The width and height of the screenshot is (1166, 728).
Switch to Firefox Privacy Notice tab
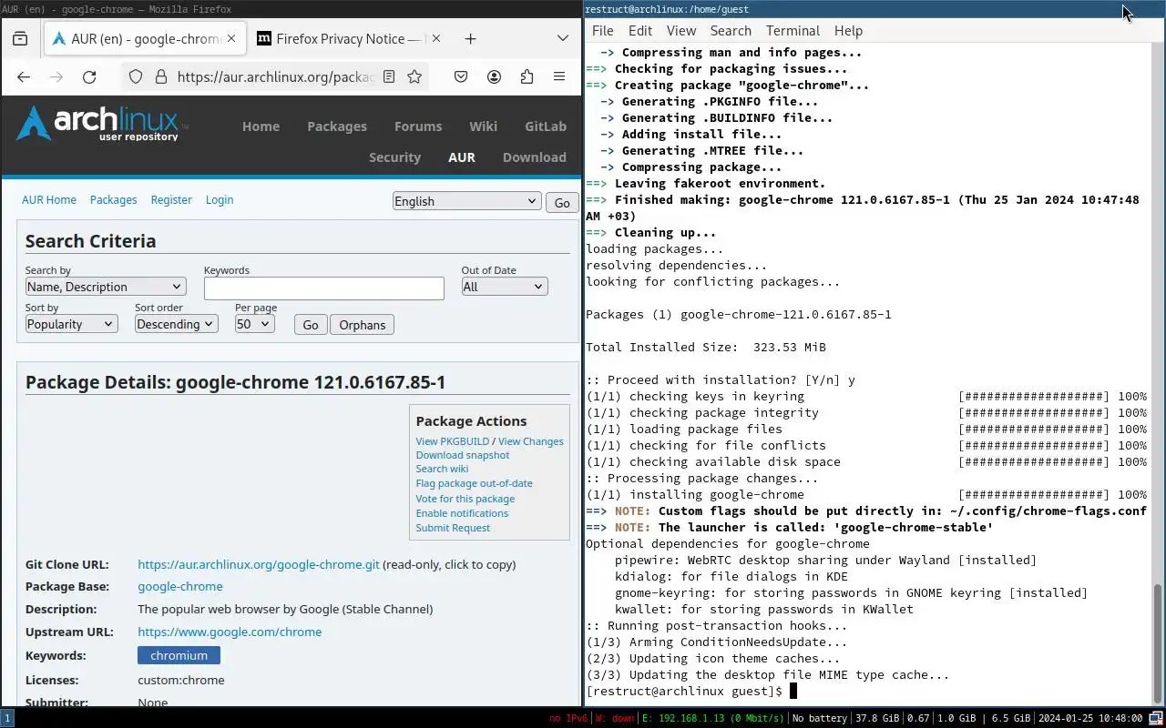coord(347,38)
